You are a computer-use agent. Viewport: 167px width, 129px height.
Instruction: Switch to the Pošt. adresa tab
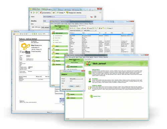click(x=45, y=27)
